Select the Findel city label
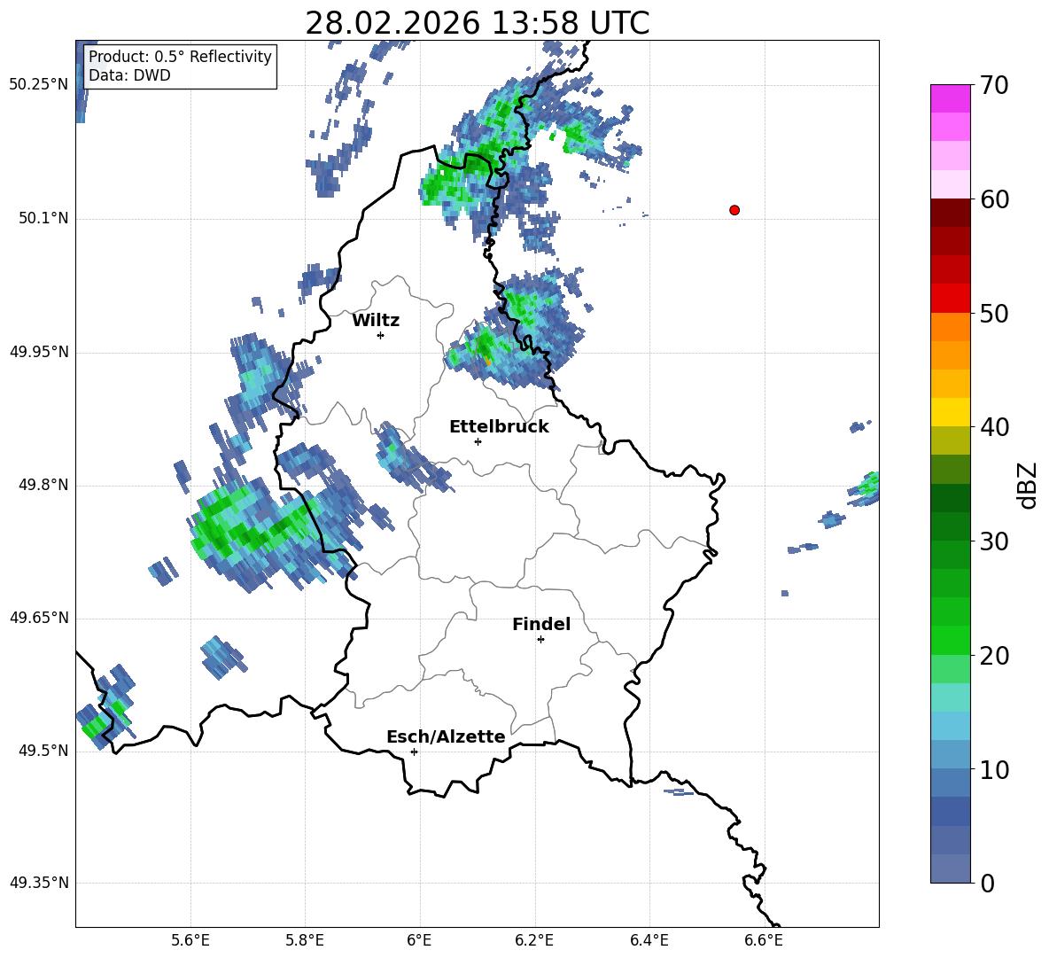This screenshot has height=958, width=1049. coord(541,624)
